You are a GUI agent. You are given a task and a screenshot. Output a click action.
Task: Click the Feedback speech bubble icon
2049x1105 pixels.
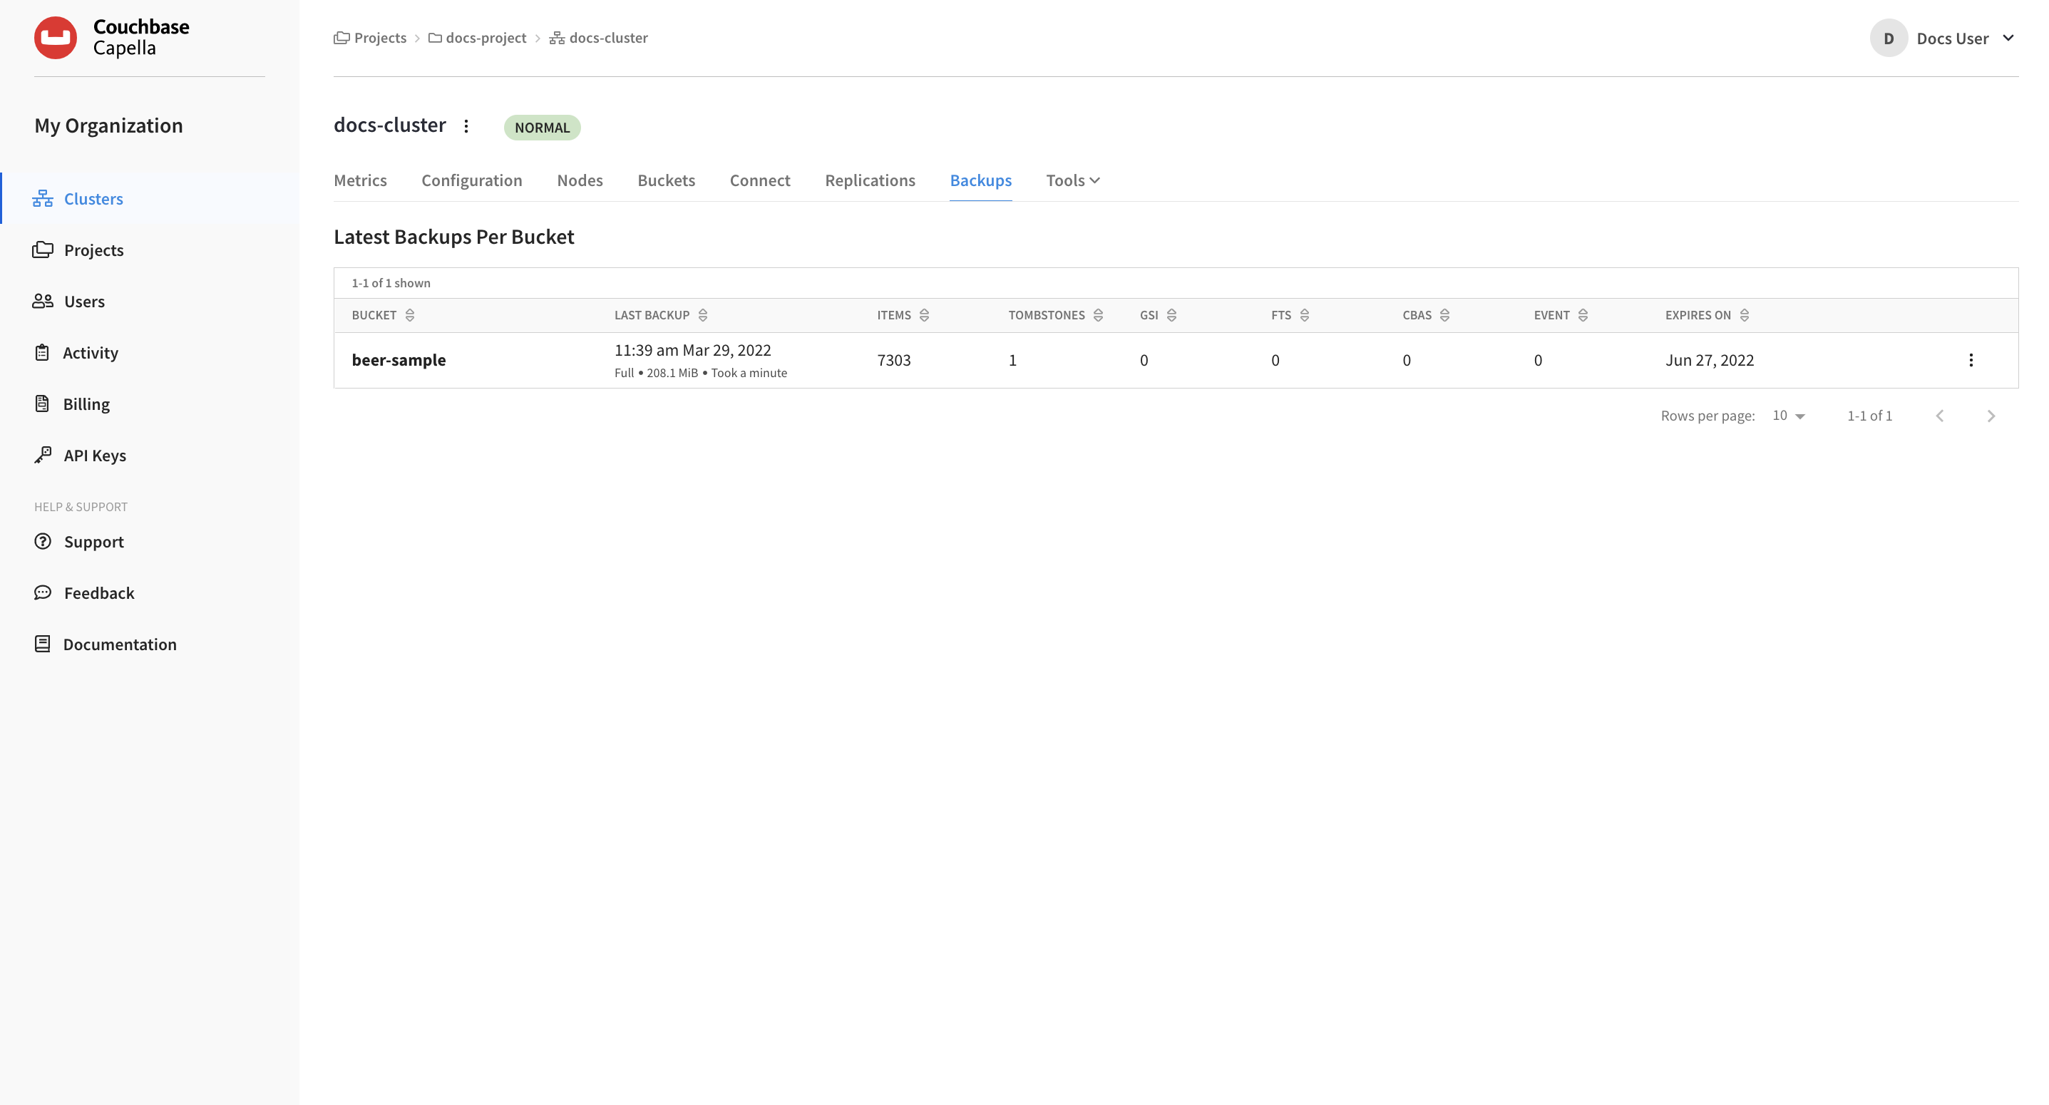click(x=42, y=592)
